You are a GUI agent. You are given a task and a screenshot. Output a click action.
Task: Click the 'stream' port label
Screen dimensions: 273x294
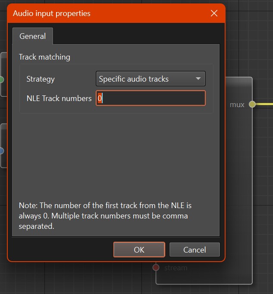[176, 268]
